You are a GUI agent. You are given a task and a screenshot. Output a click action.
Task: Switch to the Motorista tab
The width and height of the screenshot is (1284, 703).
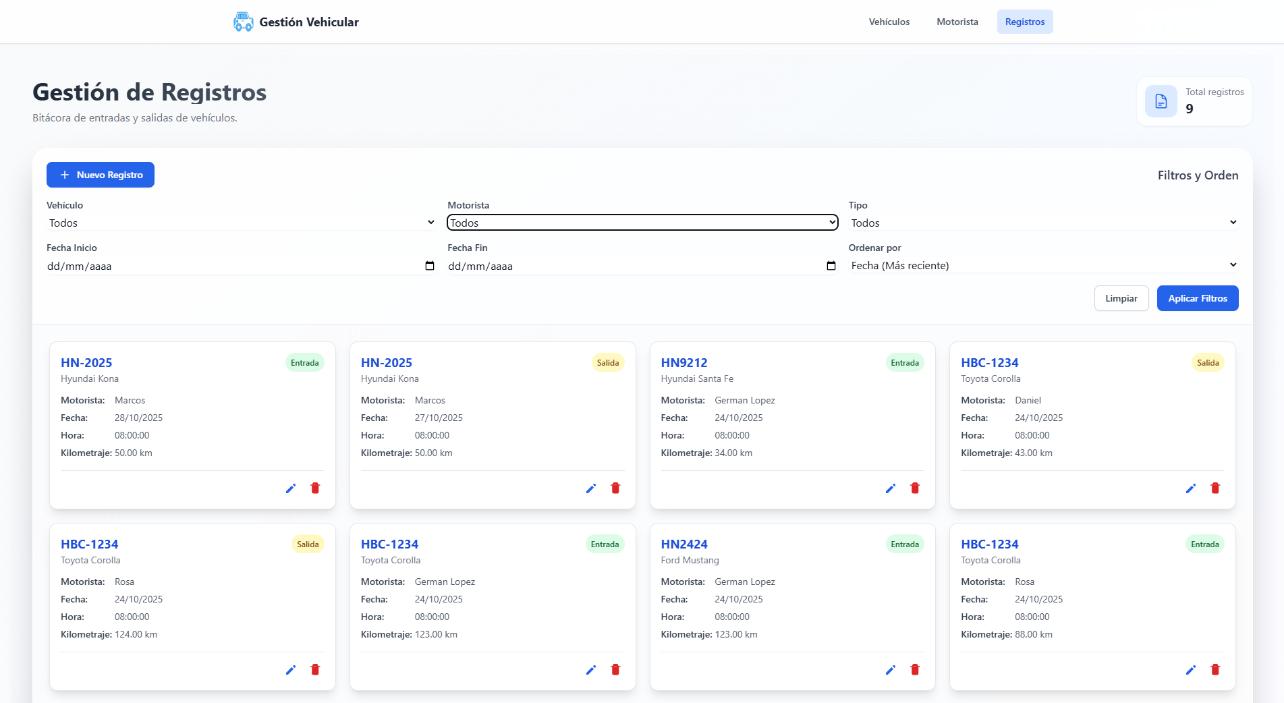[957, 22]
